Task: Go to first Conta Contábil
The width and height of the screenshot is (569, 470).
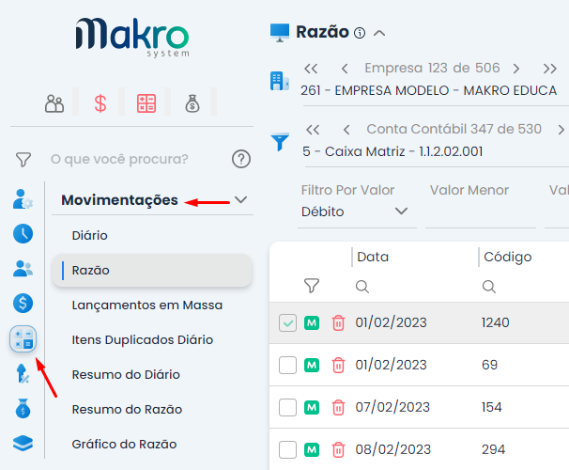Action: click(313, 130)
